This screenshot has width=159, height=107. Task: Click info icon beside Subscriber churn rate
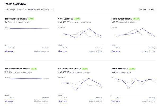(26, 19)
